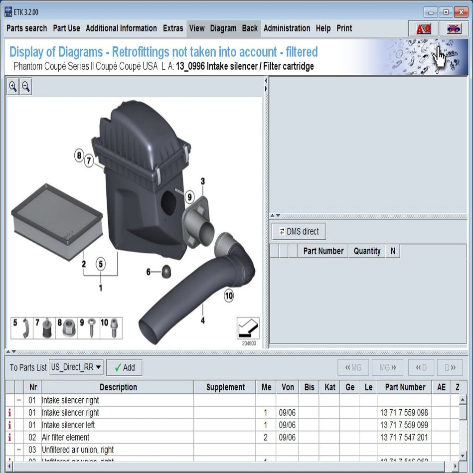Viewport: 473px width, 473px height.
Task: Click callout number 5 in the diagram
Action: tap(101, 264)
